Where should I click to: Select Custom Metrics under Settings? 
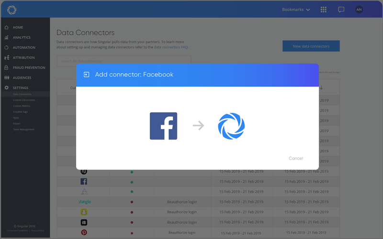[x=22, y=106]
